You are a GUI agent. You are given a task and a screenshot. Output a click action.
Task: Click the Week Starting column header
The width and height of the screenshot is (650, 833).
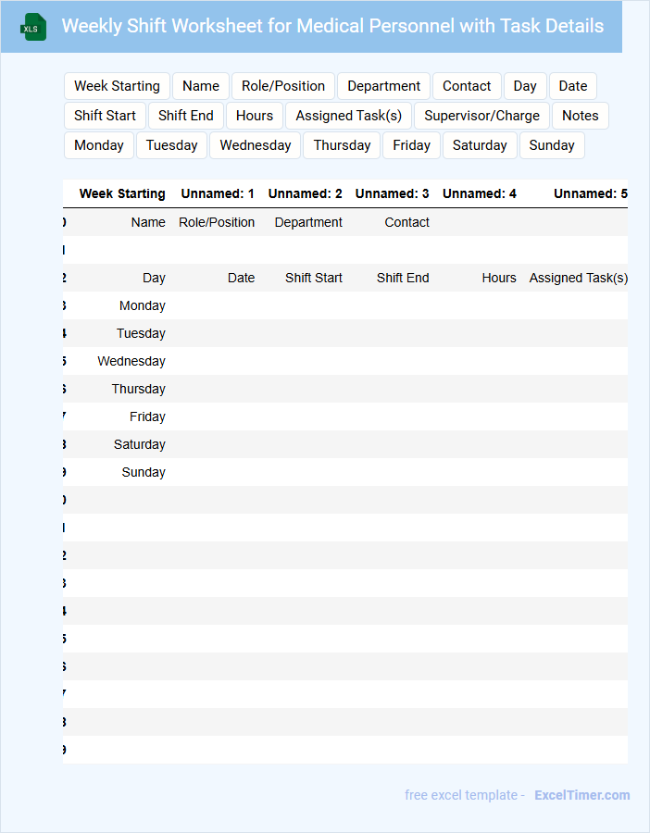point(122,194)
